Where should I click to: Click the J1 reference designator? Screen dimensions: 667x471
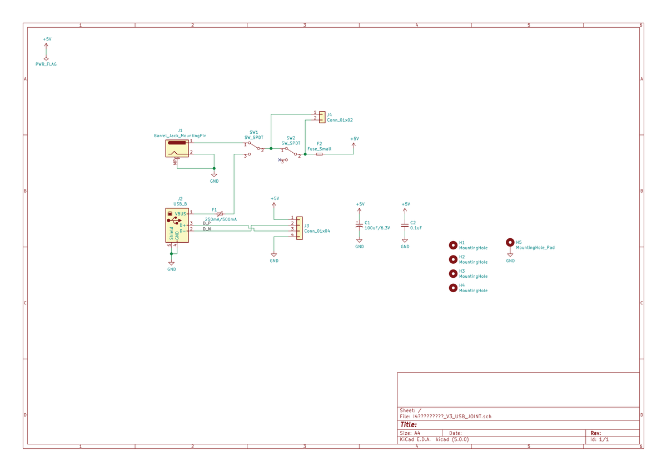pos(180,130)
